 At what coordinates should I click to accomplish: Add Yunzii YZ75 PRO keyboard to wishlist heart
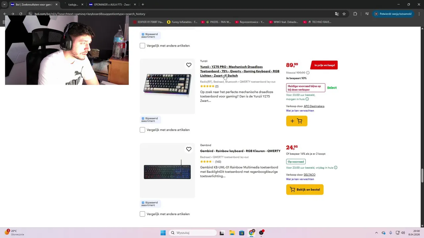point(189,65)
